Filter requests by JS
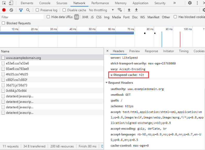The height and width of the screenshot is (150, 205). 92,17
